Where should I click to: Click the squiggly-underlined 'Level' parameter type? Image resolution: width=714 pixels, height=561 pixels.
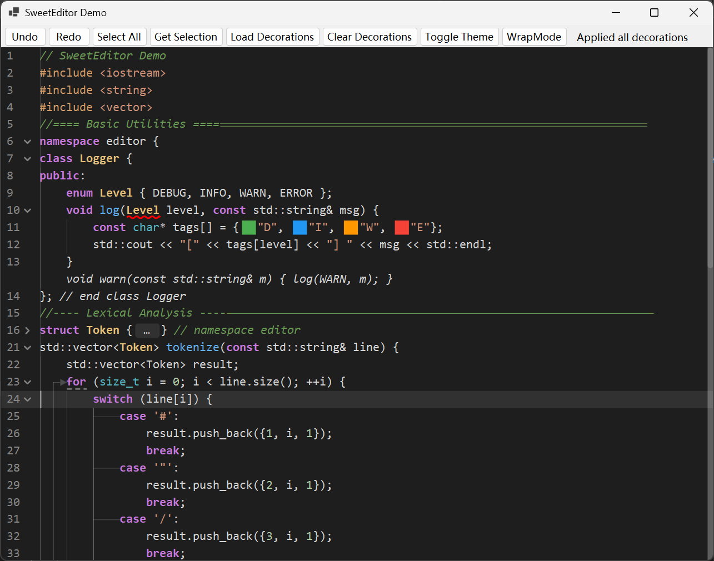[x=143, y=211]
